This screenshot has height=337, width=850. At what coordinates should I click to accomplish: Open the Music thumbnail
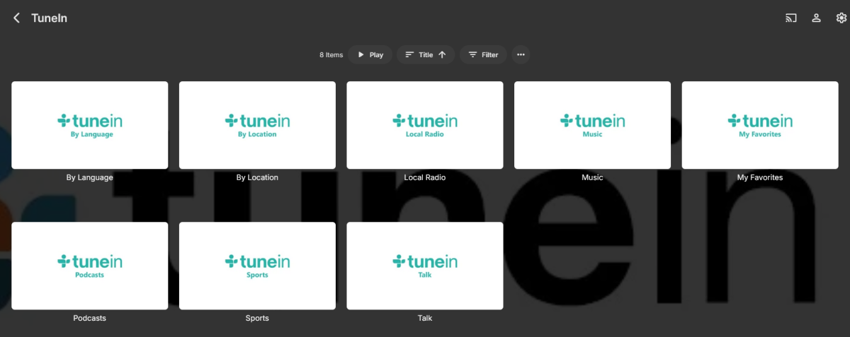pos(592,125)
